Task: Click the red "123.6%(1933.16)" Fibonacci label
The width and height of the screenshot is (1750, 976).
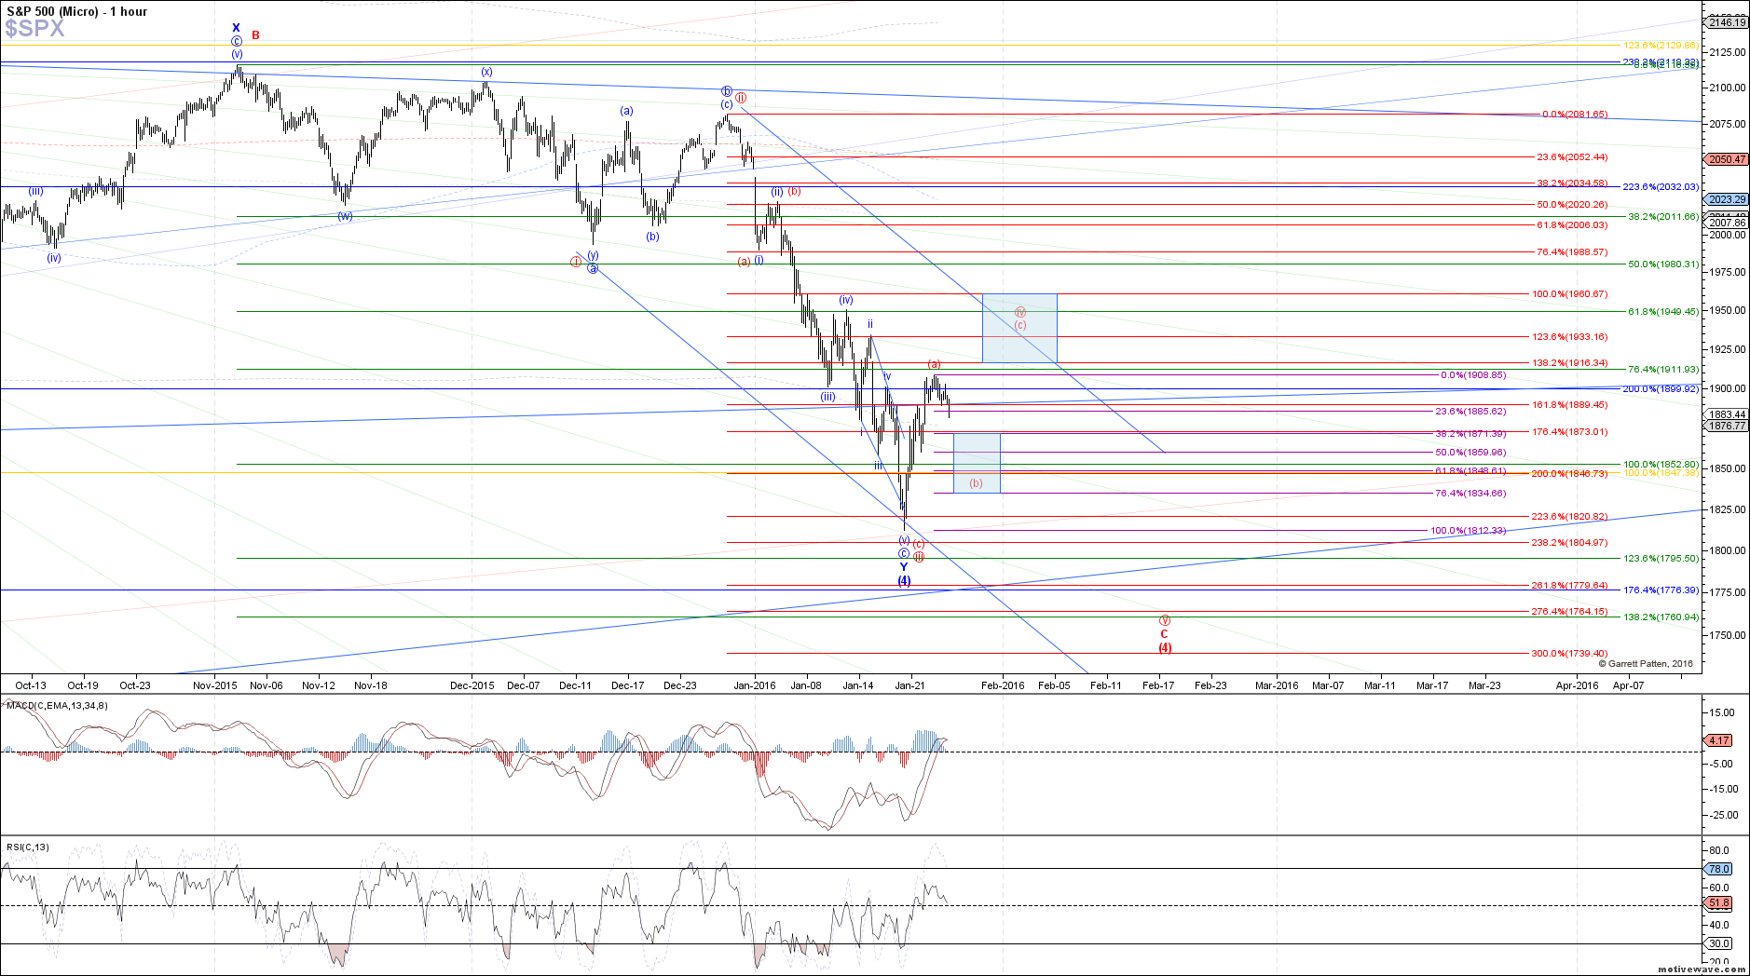Action: (x=1569, y=337)
